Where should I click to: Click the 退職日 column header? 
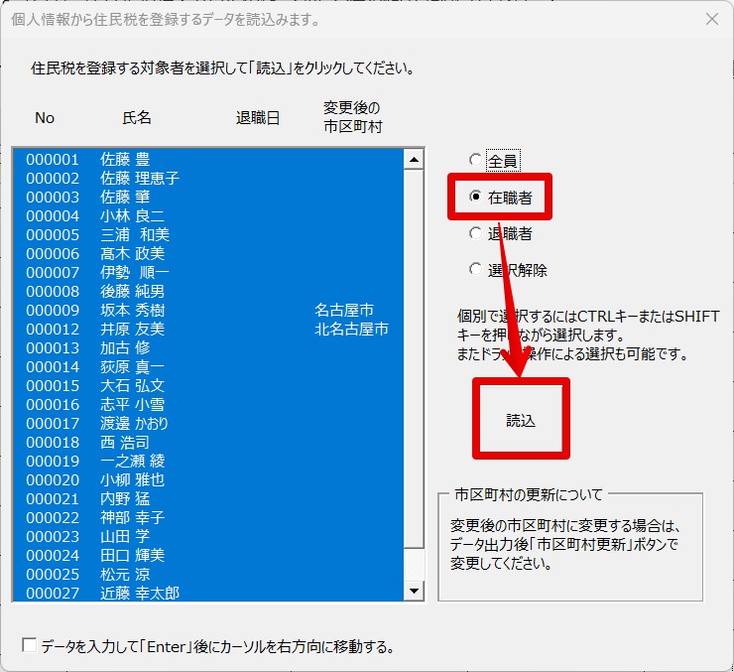(x=258, y=117)
